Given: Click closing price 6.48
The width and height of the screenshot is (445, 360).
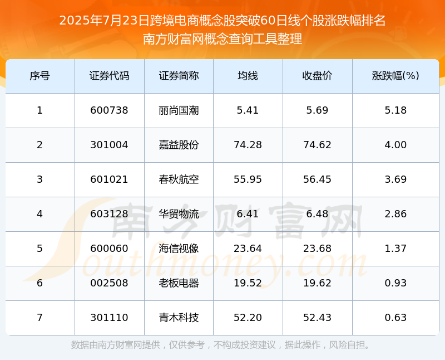Looking at the screenshot, I should tap(317, 214).
